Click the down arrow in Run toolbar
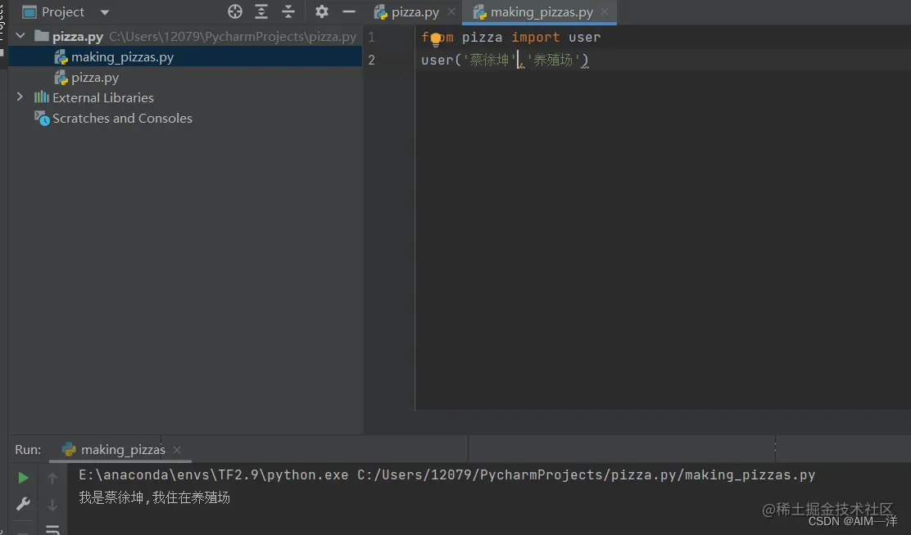Image resolution: width=911 pixels, height=535 pixels. pyautogui.click(x=52, y=505)
